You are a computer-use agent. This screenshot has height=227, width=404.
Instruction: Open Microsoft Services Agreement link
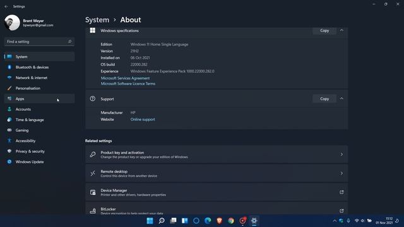[125, 78]
